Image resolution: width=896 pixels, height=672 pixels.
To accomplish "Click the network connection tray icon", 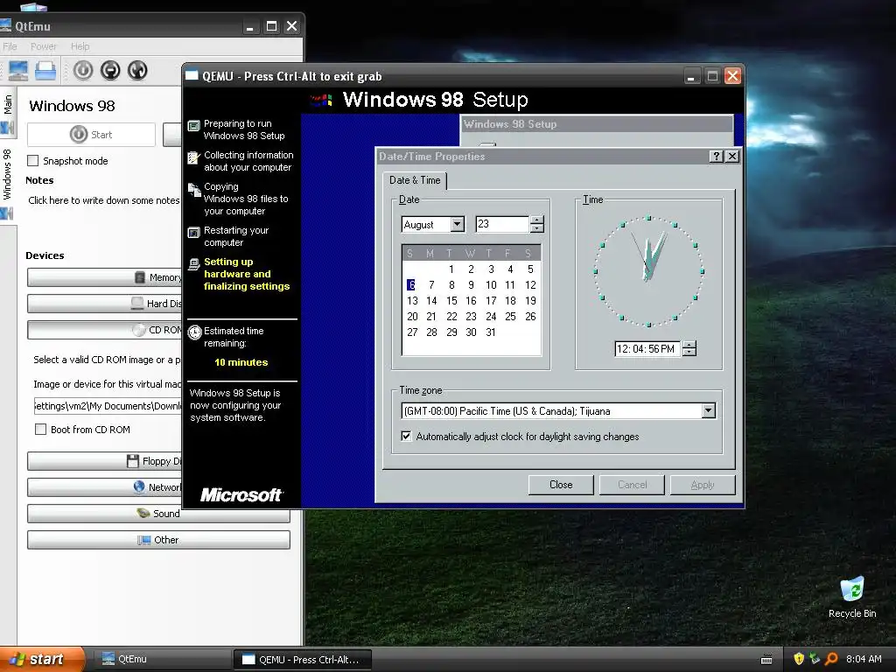I will (815, 659).
